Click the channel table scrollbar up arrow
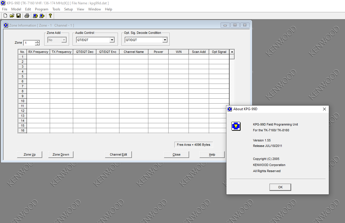The width and height of the screenshot is (345, 223). tap(232, 52)
